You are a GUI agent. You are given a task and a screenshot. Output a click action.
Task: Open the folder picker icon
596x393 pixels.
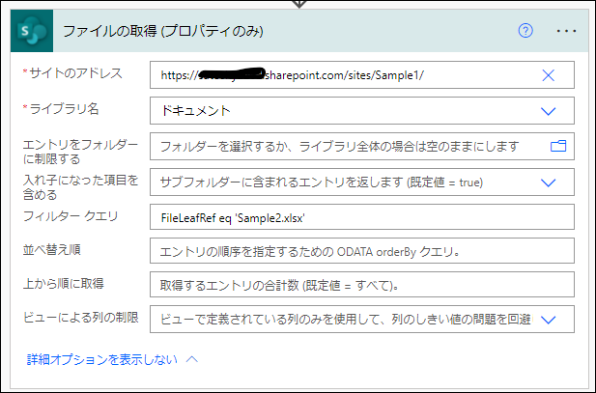pos(558,146)
